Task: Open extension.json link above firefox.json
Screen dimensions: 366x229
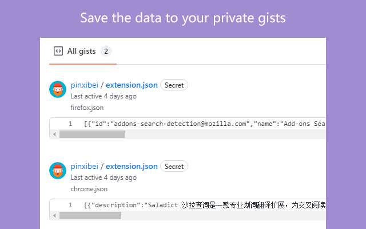Action: [132, 85]
